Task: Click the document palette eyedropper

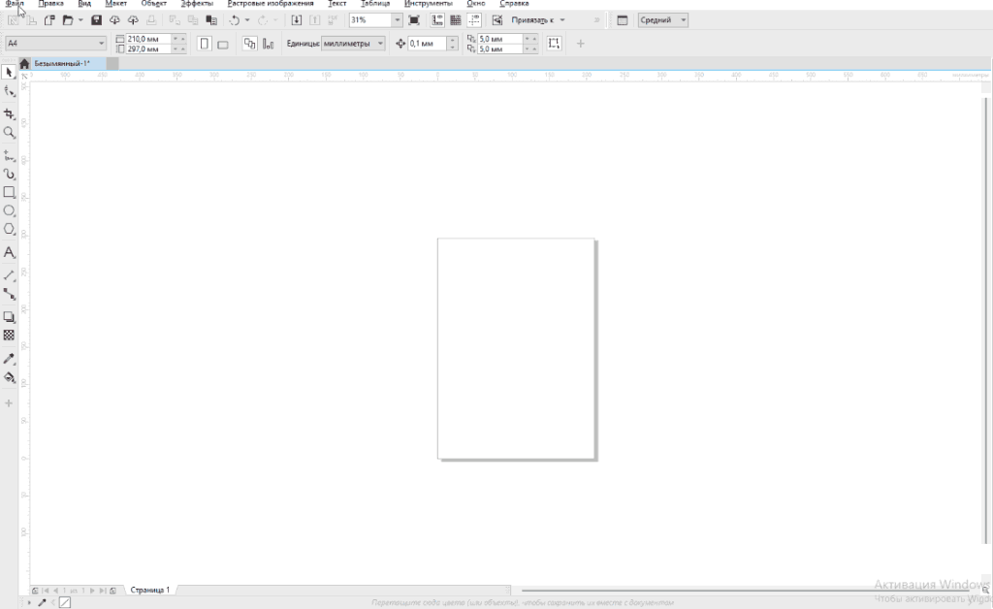Action: point(42,602)
